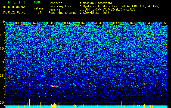Screen dimensions: 171x108
Task: Click the 1.1 kHz axis label
Action: (2, 35)
